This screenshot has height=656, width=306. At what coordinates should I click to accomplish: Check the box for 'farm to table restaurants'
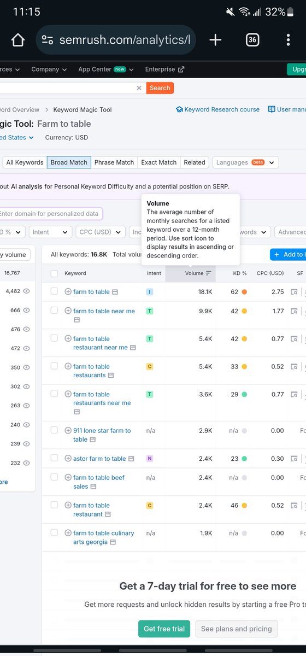(x=54, y=366)
